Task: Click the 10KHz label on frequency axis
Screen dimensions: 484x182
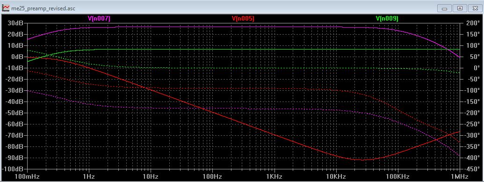Action: [336, 177]
